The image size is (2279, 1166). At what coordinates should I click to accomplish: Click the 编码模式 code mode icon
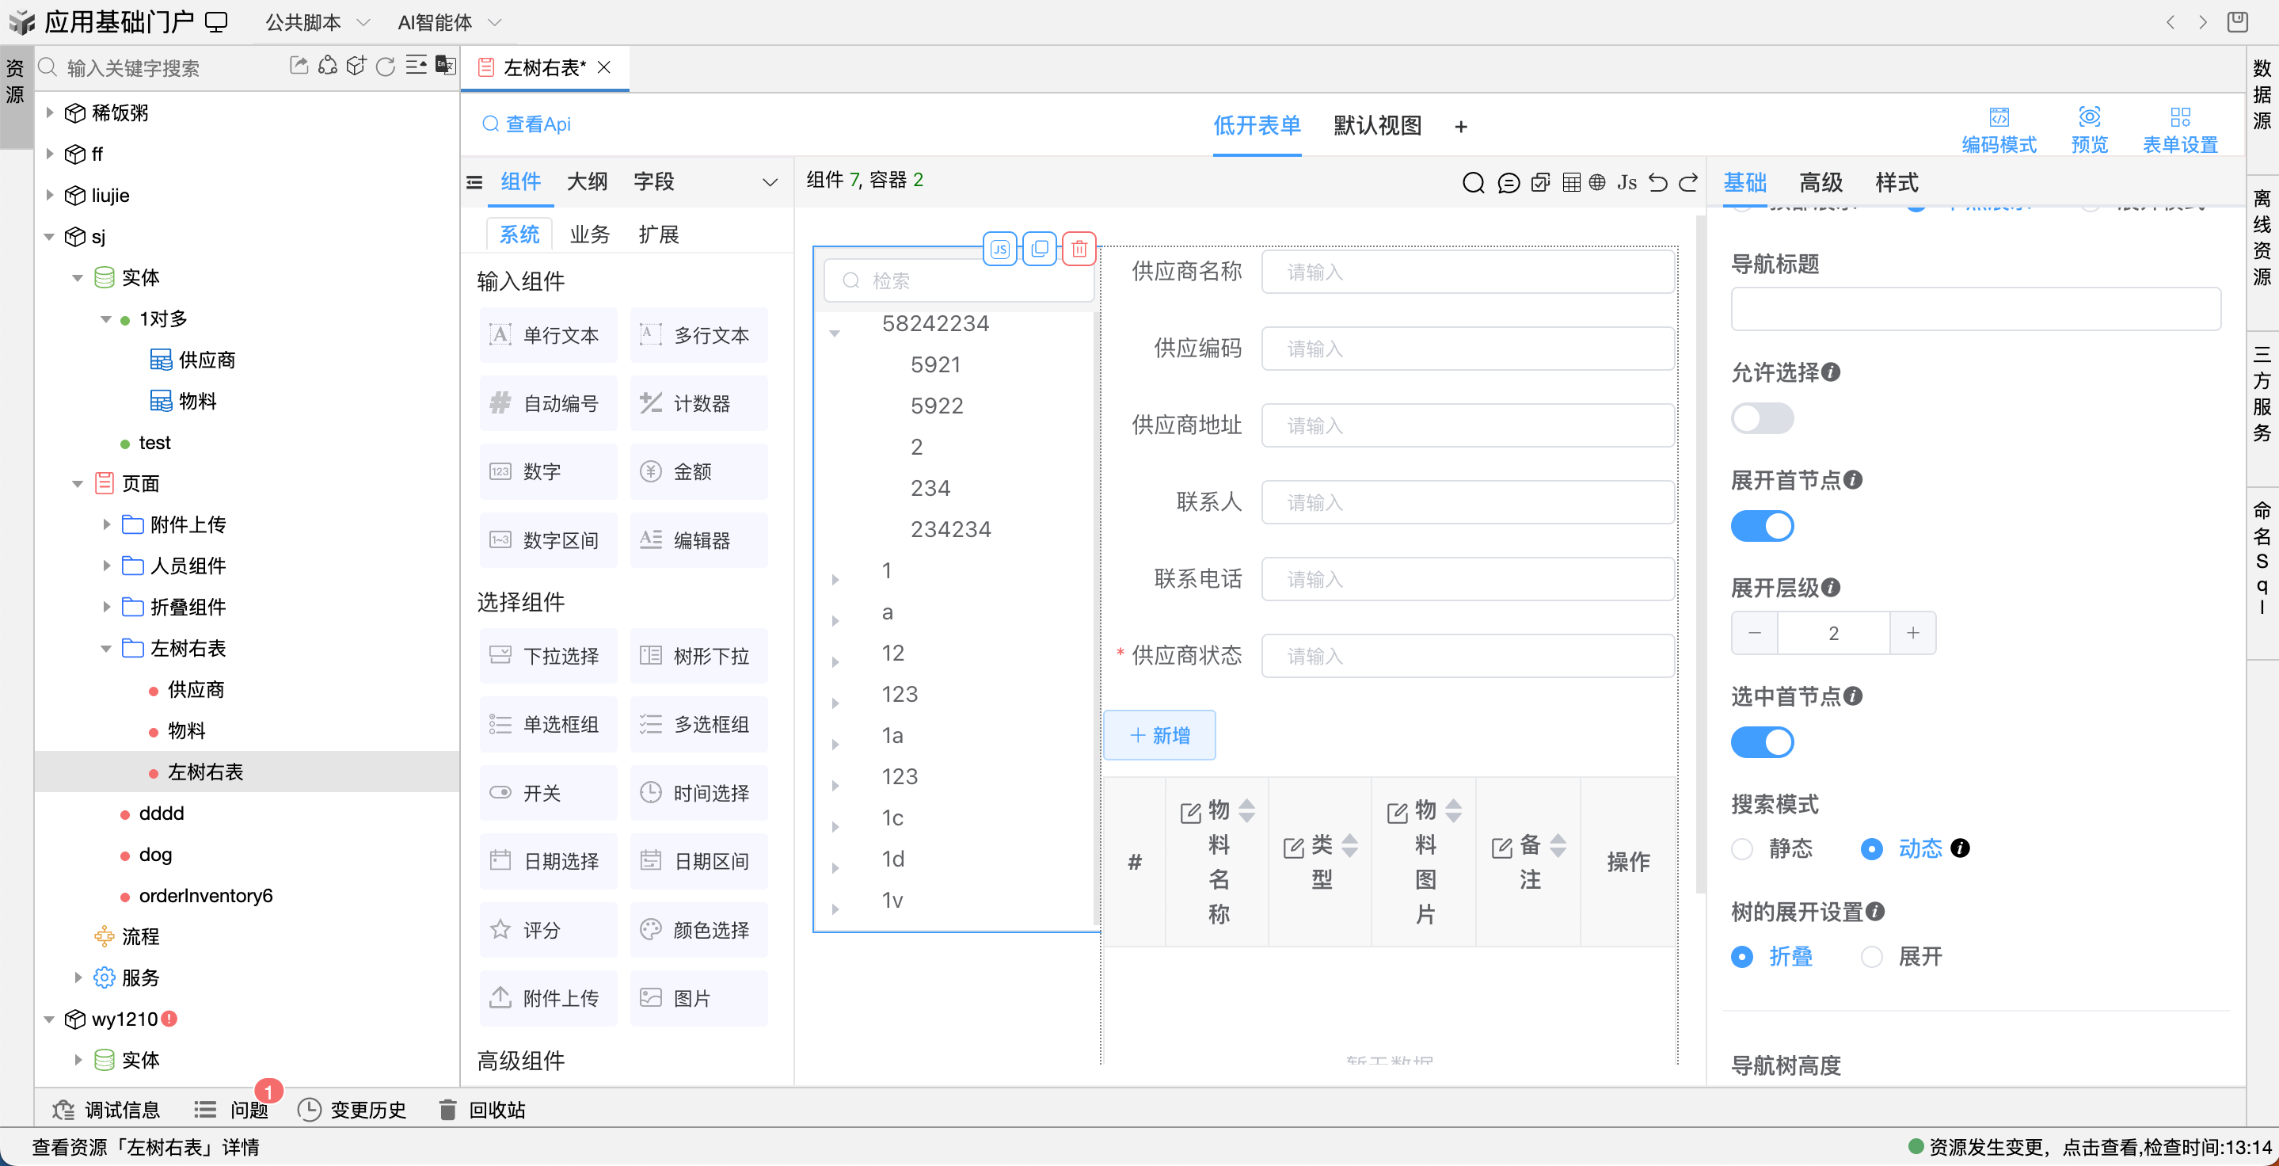click(x=1999, y=118)
